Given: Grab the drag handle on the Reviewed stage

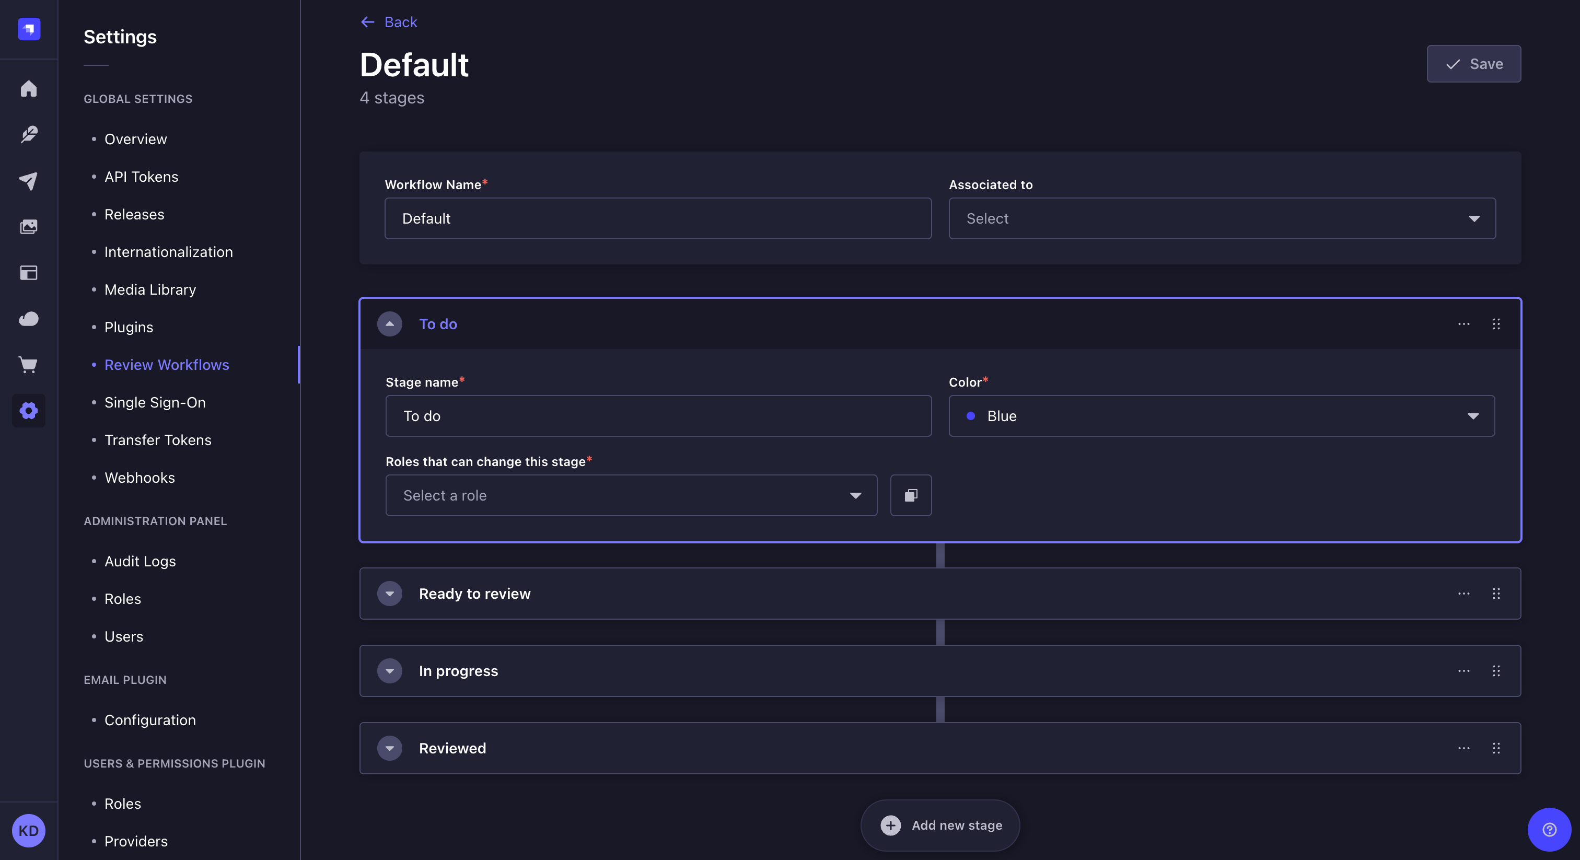Looking at the screenshot, I should pyautogui.click(x=1496, y=748).
